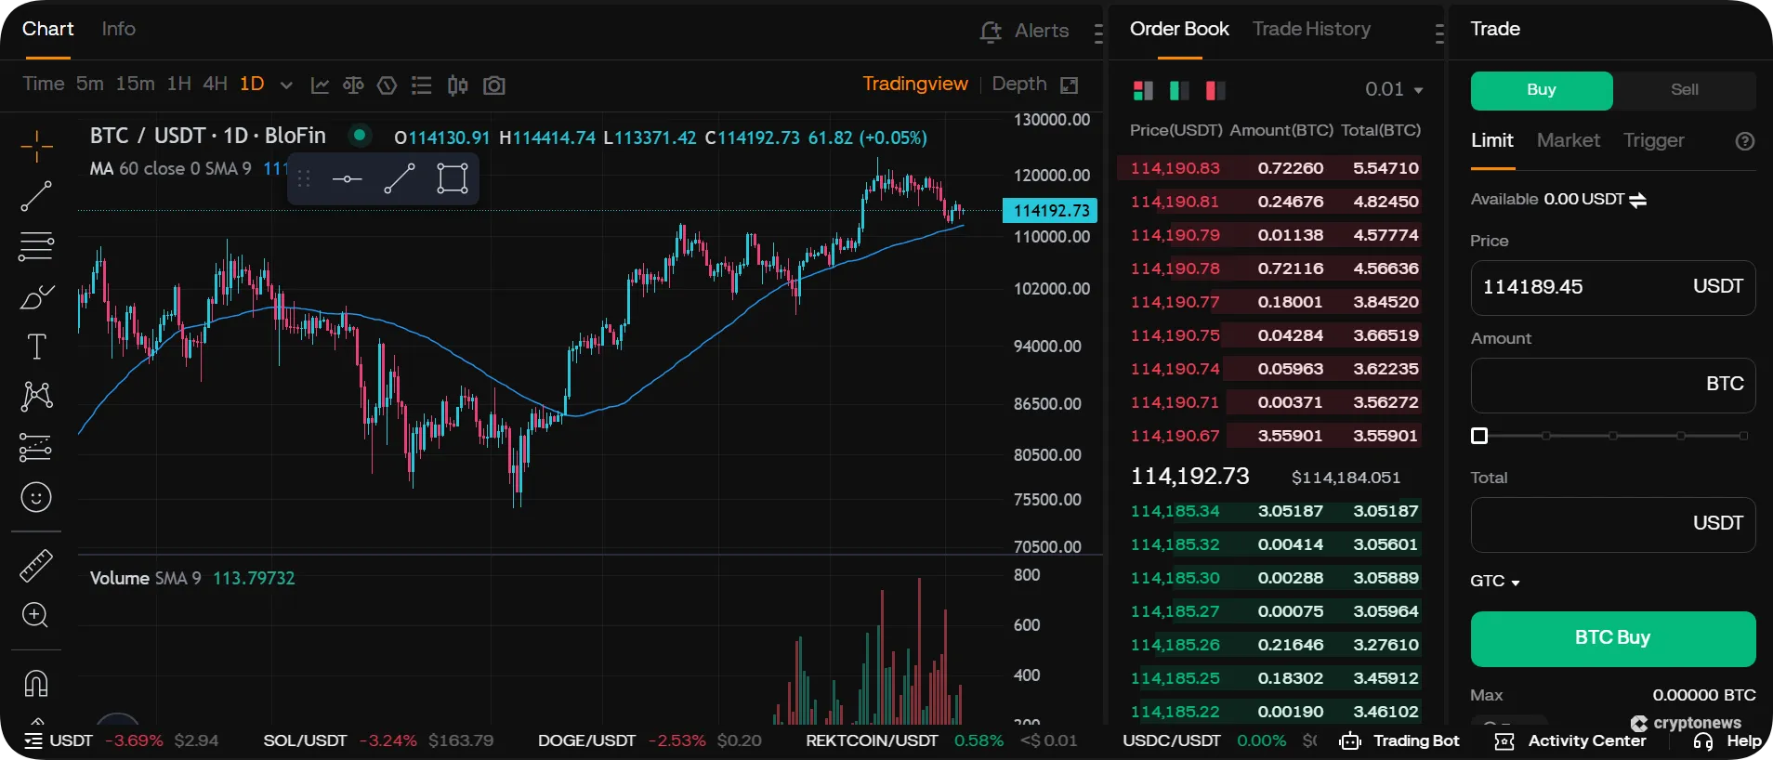Screen dimensions: 1773x760
Task: Click the amount percentage slider handle
Action: [1479, 436]
